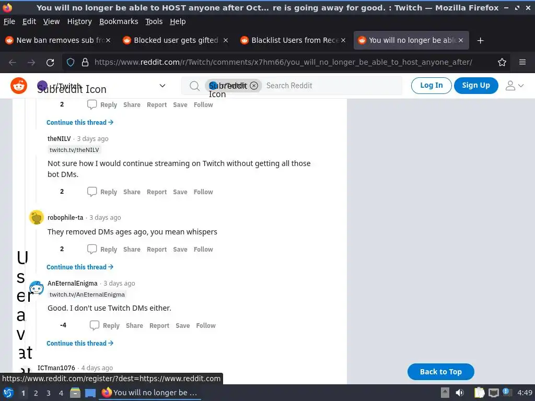This screenshot has width=535, height=401.
Task: Click comment icon on robophile-ta's comment
Action: point(92,249)
